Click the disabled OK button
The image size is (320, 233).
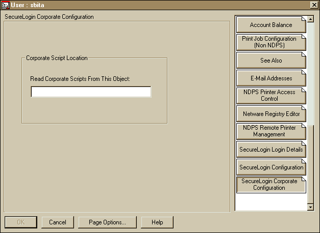coord(21,222)
